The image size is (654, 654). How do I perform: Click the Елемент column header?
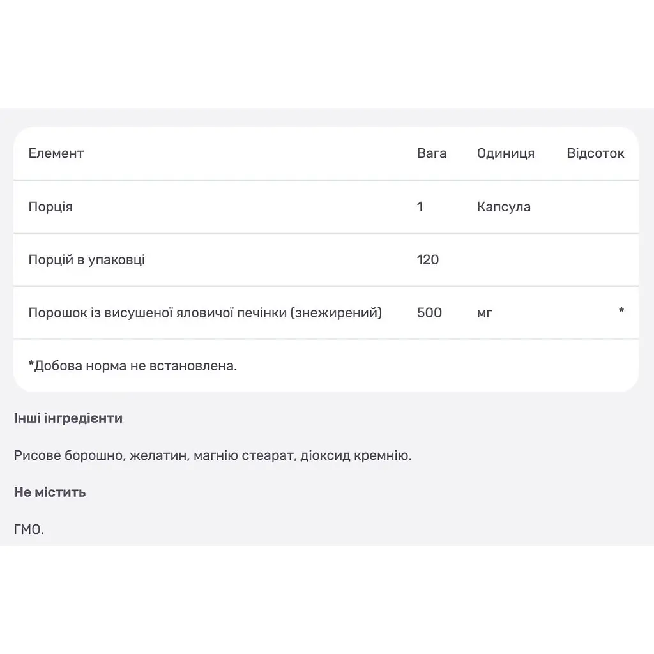point(56,153)
